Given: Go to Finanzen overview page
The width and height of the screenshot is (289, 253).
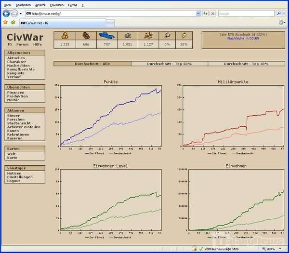Looking at the screenshot, I should [x=15, y=93].
